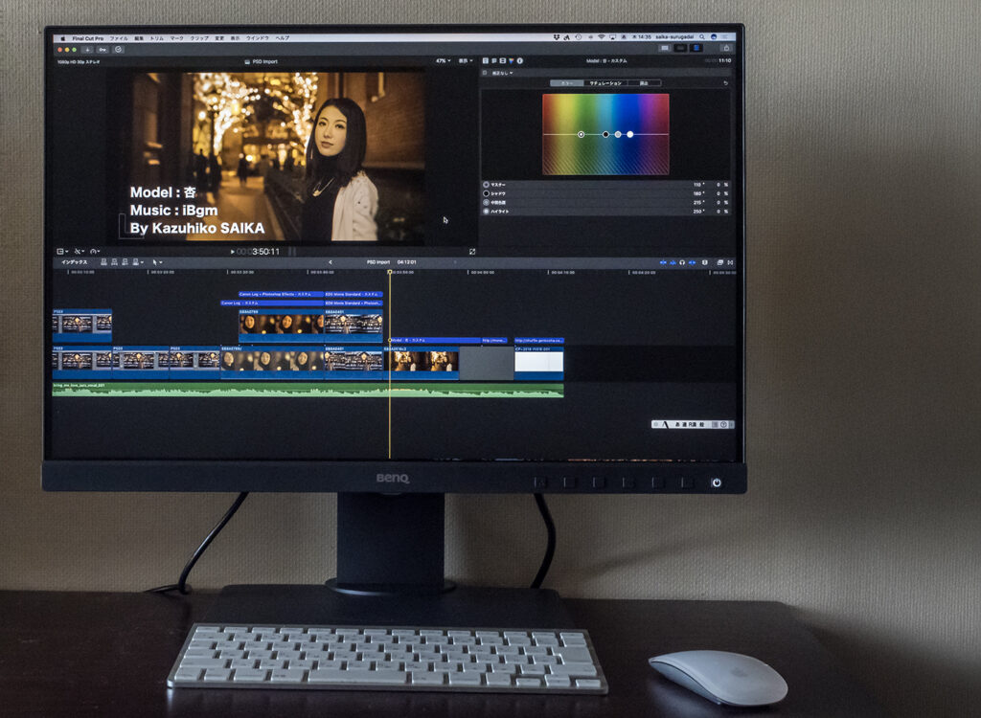Image resolution: width=981 pixels, height=718 pixels.
Task: Toggle the timeline panel layout button
Action: tap(680, 48)
